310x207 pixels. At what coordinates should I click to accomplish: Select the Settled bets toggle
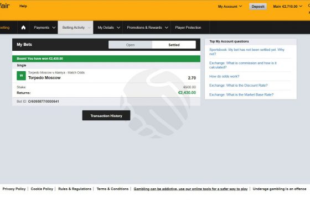174,45
